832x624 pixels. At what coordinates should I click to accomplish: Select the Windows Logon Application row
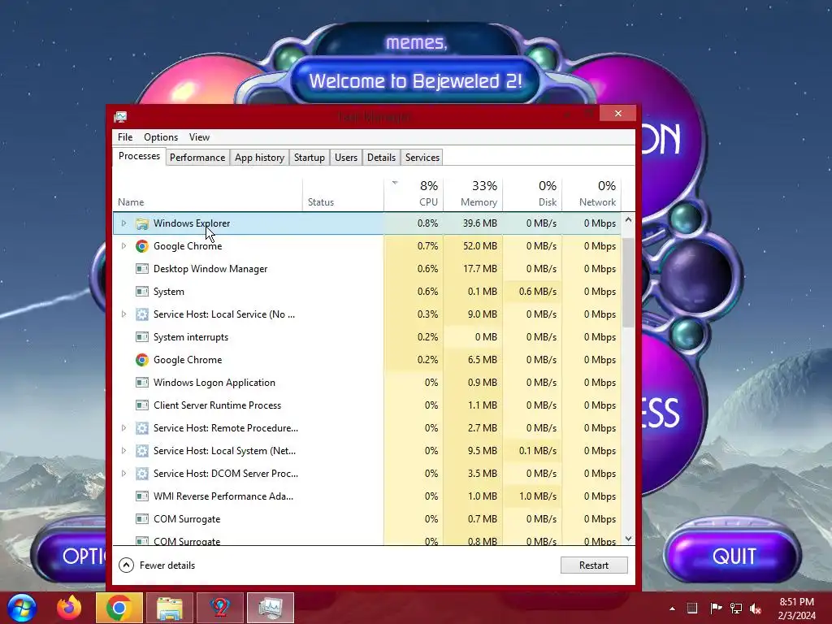pyautogui.click(x=366, y=383)
